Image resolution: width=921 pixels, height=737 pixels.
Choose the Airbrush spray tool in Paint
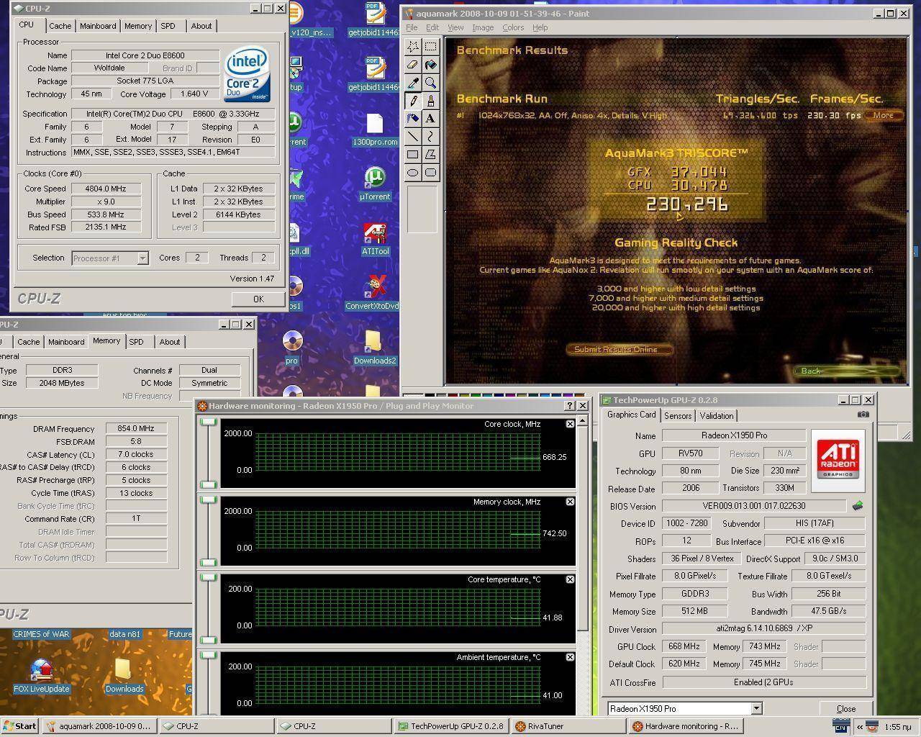(x=413, y=119)
